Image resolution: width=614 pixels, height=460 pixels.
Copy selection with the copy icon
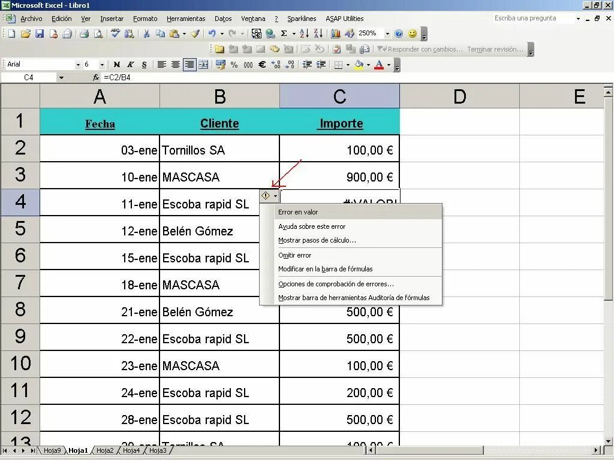pos(160,34)
